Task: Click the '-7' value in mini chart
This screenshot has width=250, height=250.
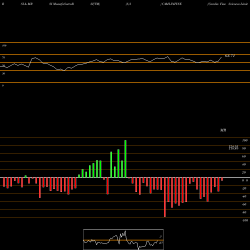Action: click(x=160, y=236)
